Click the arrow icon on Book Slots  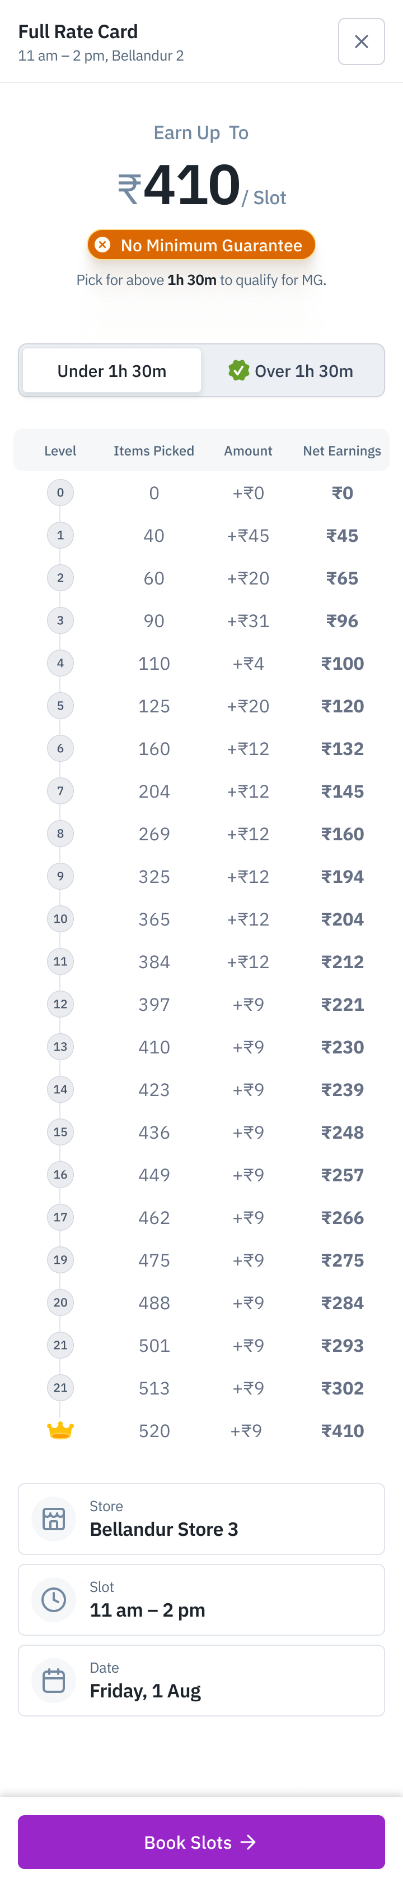[x=249, y=1842]
